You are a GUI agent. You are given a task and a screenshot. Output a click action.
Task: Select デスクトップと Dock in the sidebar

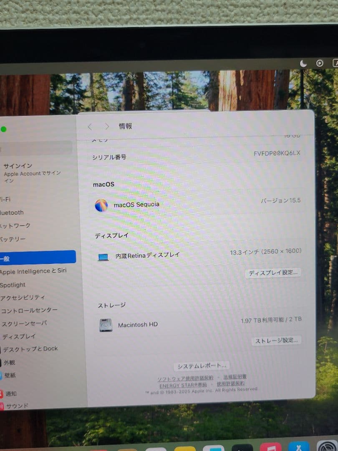coord(30,349)
